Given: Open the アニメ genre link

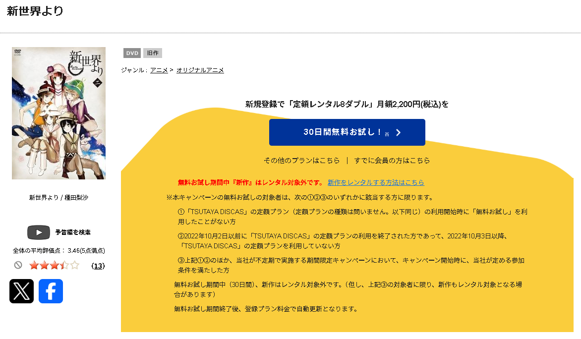Looking at the screenshot, I should tap(159, 70).
